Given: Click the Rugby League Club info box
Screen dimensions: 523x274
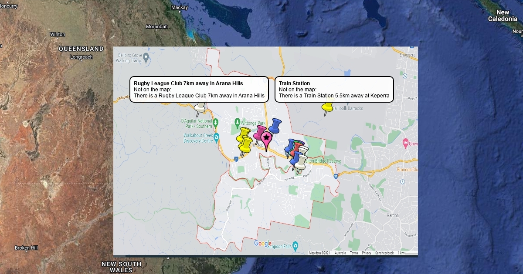Looking at the screenshot, I should (199, 89).
